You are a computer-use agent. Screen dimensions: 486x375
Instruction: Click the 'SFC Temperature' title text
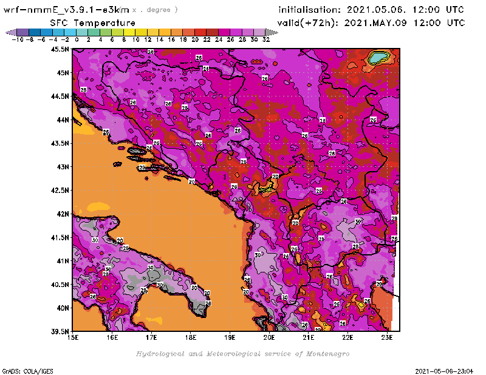[93, 23]
